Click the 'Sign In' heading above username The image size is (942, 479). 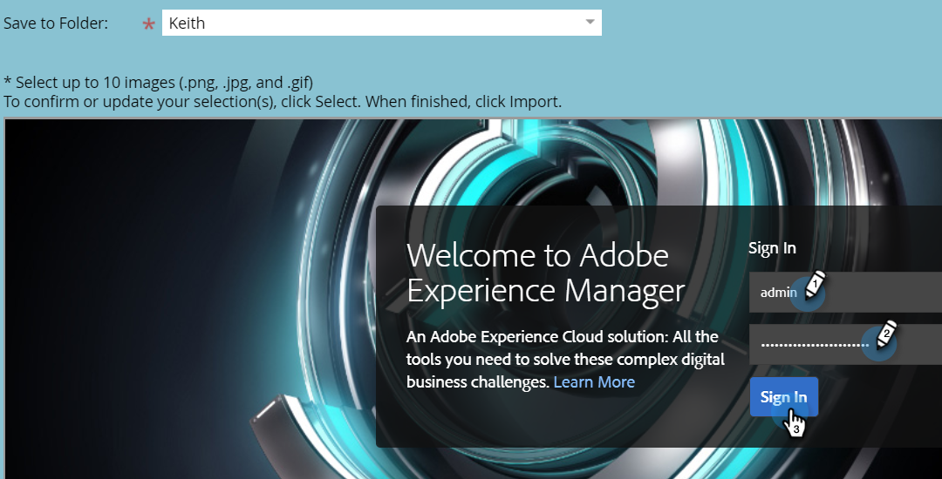(772, 247)
